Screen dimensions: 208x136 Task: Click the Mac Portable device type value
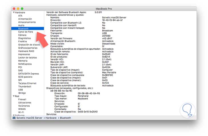109,72
